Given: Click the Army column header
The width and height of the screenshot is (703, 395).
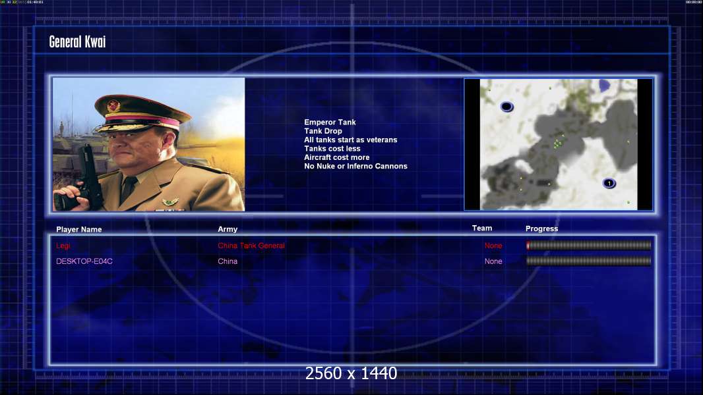Looking at the screenshot, I should point(228,228).
